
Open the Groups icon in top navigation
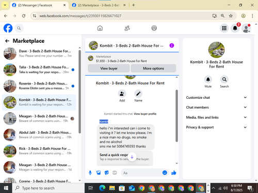154,28
